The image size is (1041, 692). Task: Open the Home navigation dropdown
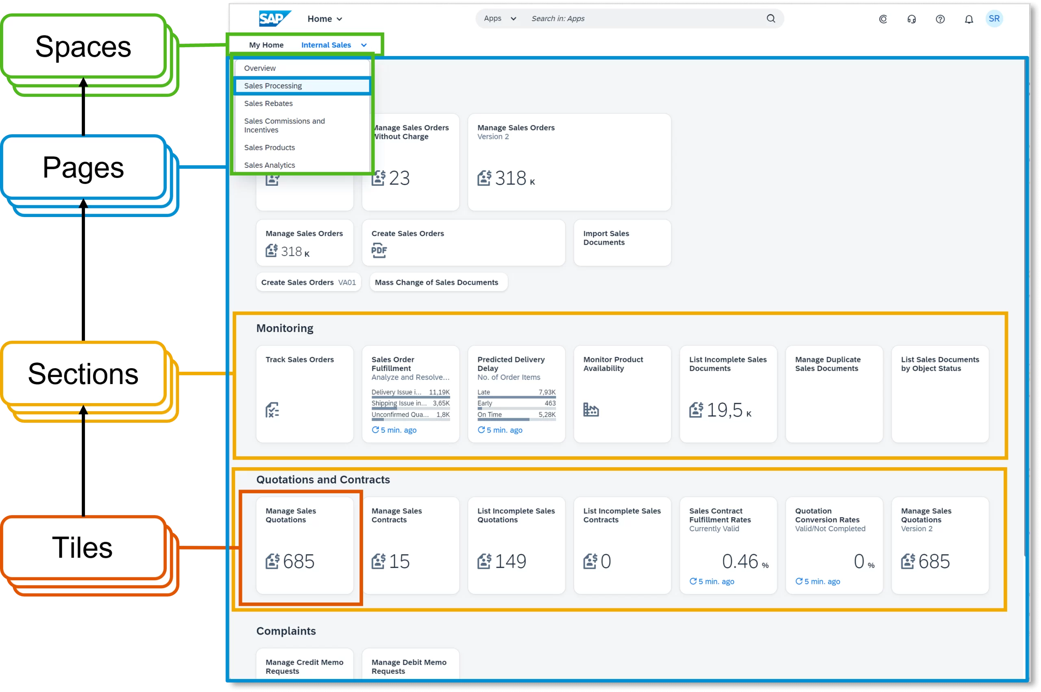(x=324, y=19)
